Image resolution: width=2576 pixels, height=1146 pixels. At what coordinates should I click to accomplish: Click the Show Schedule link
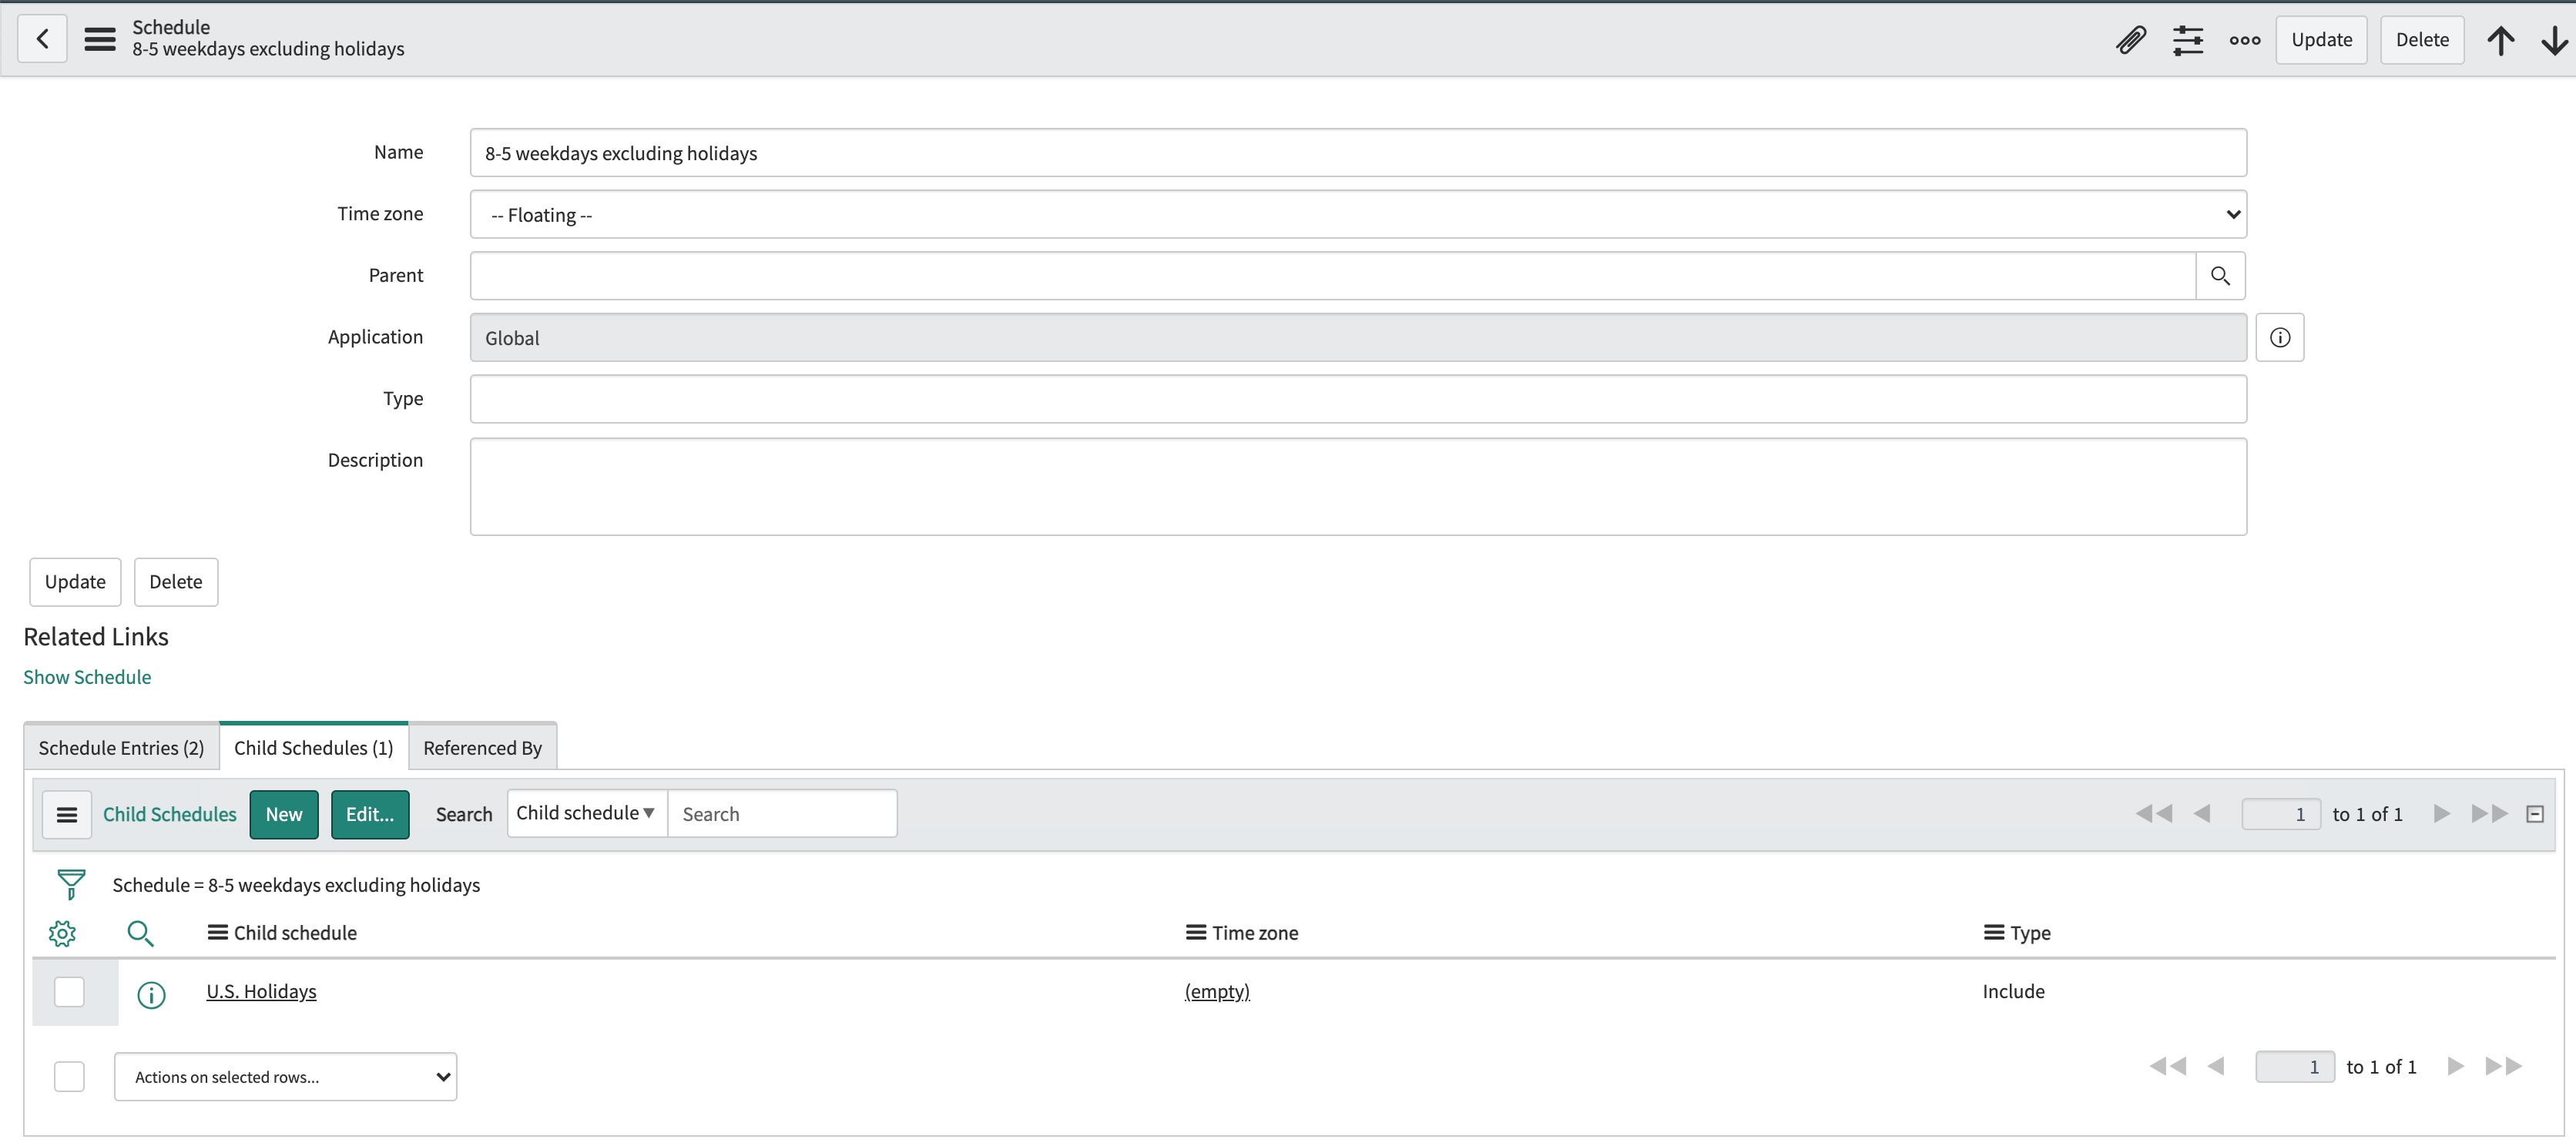coord(86,677)
